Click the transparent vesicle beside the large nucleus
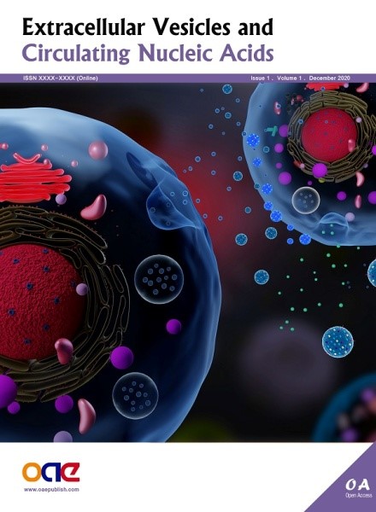376x512 pixels. (159, 279)
